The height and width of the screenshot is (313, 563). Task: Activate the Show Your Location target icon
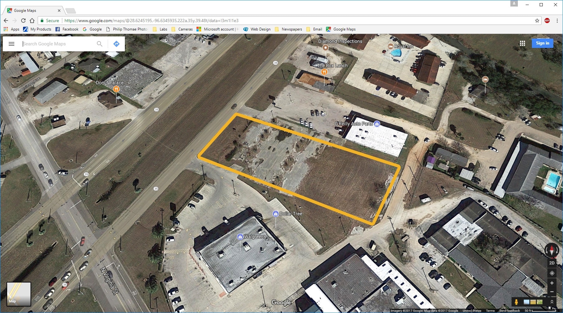tap(552, 273)
